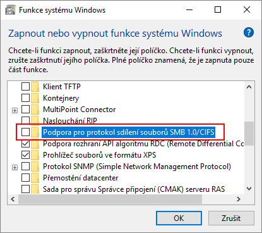Screen dimensions: 262x233
Task: Enable the SMB 1.0/CIFS support checkbox
Action: (x=25, y=132)
